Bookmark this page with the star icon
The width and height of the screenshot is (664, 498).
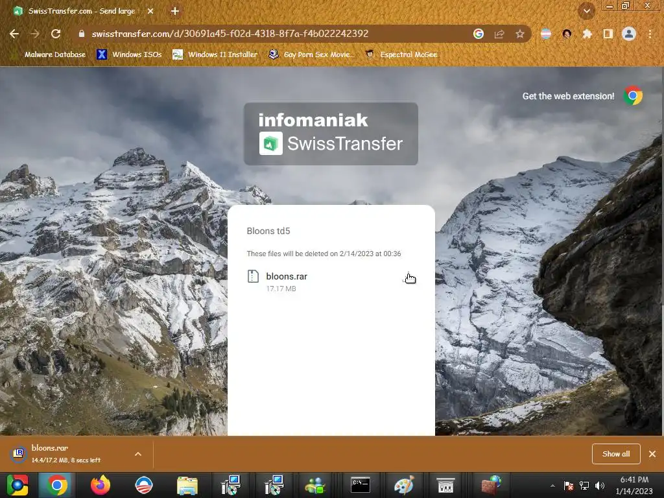[520, 34]
